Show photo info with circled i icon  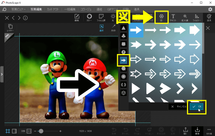(x=25, y=18)
